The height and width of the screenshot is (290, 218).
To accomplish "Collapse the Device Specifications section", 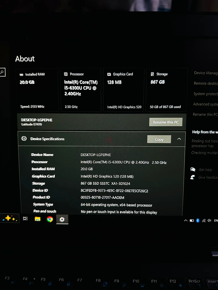I will 179,139.
